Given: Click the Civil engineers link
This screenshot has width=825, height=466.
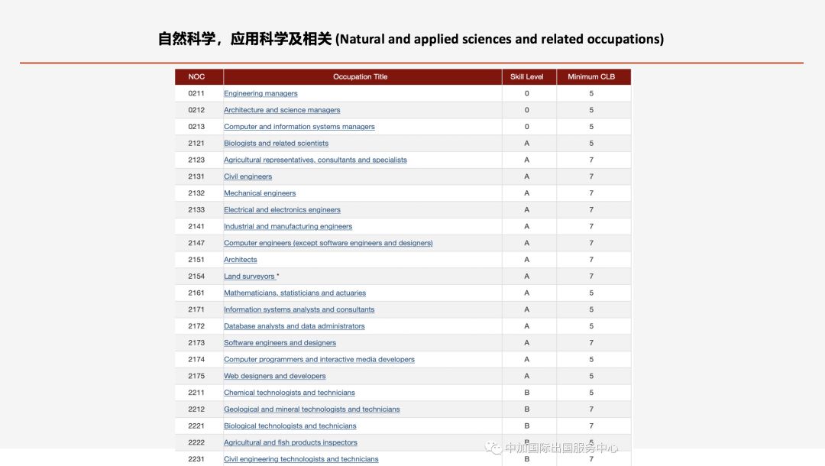Looking at the screenshot, I should pos(247,177).
